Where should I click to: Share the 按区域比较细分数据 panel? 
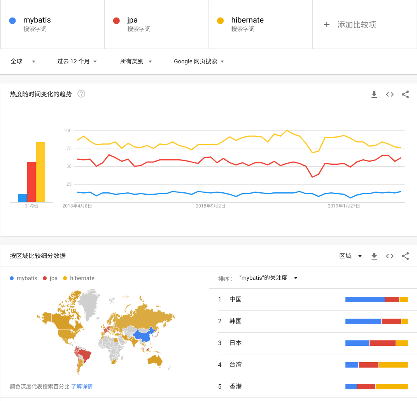point(405,256)
